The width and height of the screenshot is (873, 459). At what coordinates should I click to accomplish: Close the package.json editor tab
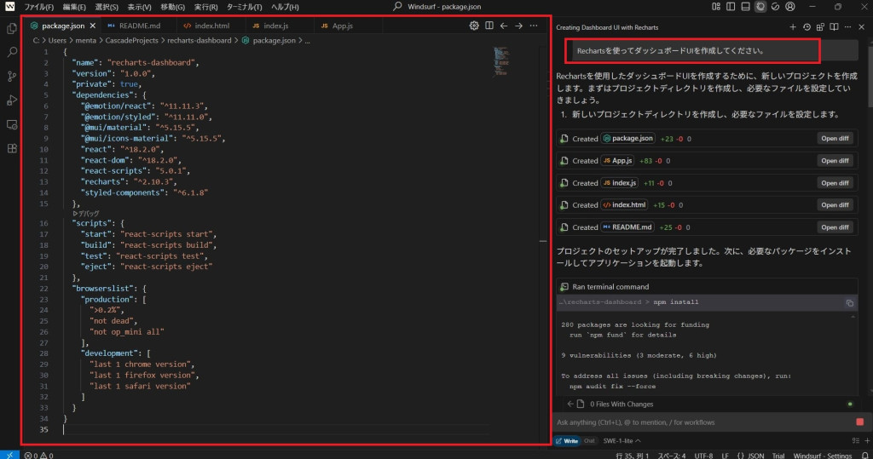(x=92, y=26)
